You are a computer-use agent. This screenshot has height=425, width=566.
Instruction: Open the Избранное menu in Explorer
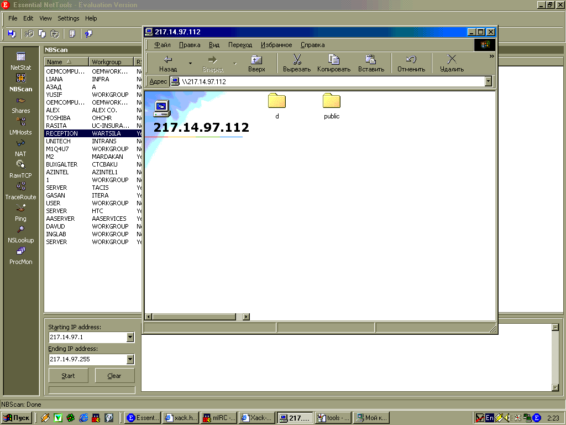pyautogui.click(x=276, y=45)
